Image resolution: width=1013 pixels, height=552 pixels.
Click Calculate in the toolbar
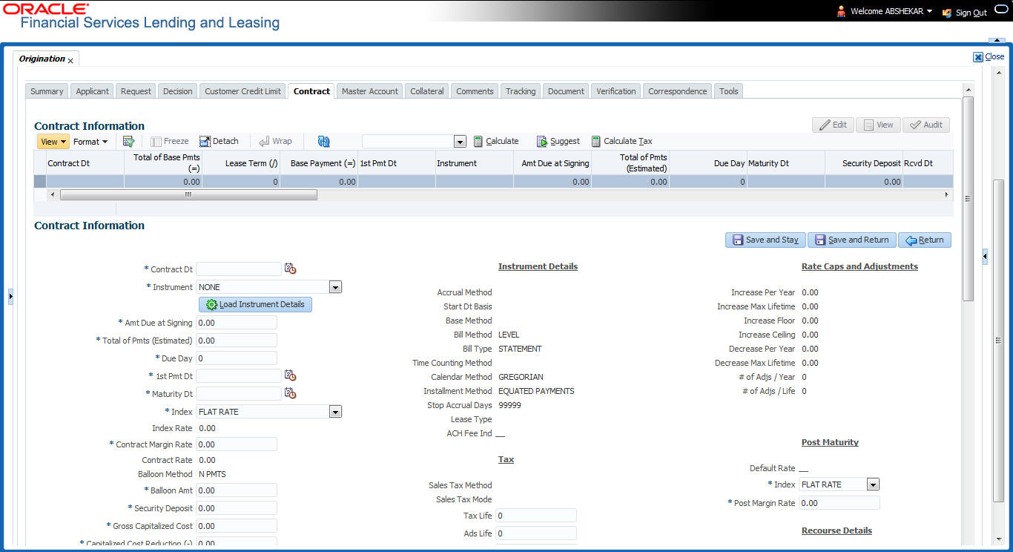click(496, 141)
